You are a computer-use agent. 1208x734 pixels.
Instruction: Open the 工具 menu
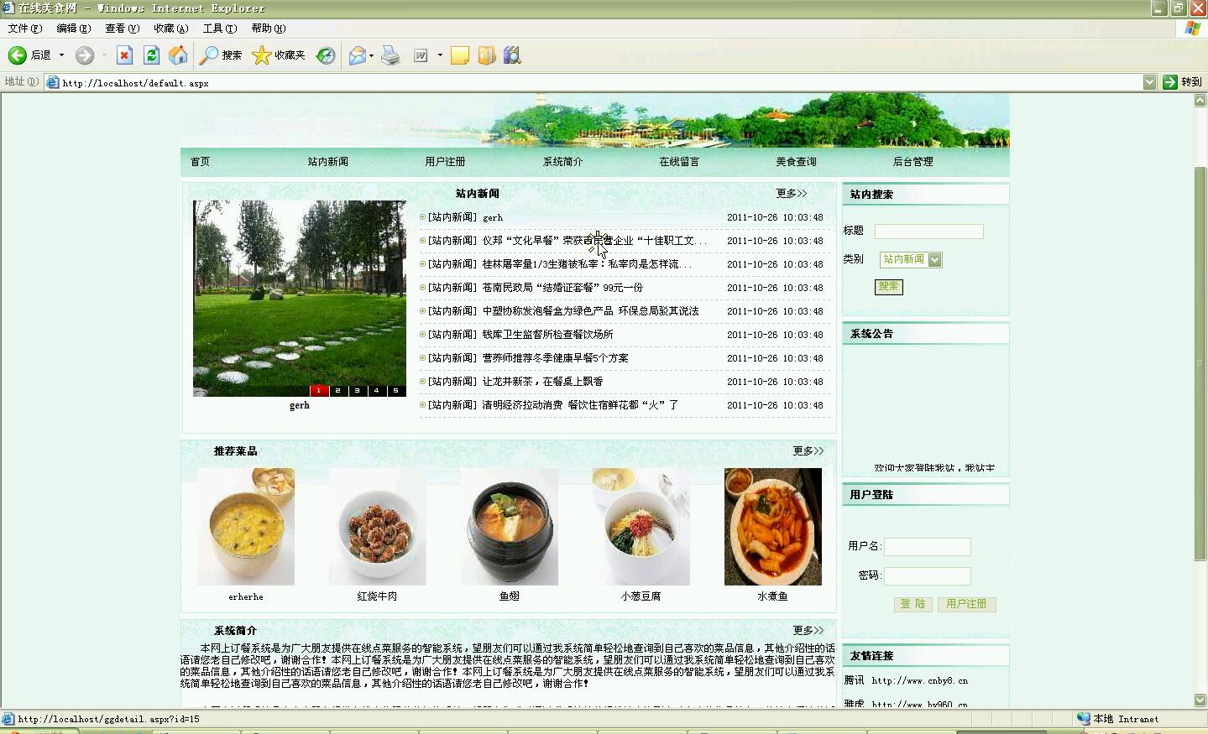click(219, 29)
